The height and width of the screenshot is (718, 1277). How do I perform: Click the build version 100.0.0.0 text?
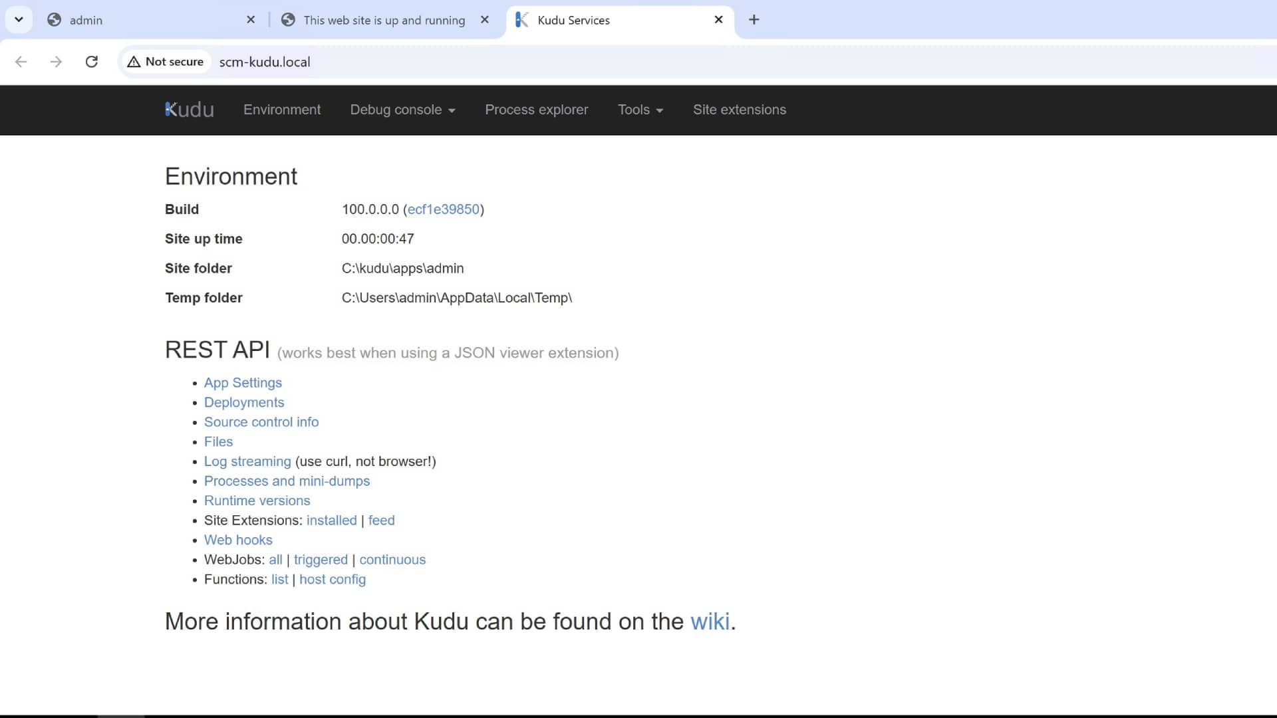(370, 209)
